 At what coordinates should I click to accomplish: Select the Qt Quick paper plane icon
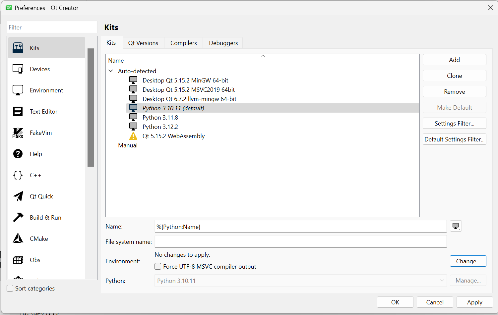18,196
